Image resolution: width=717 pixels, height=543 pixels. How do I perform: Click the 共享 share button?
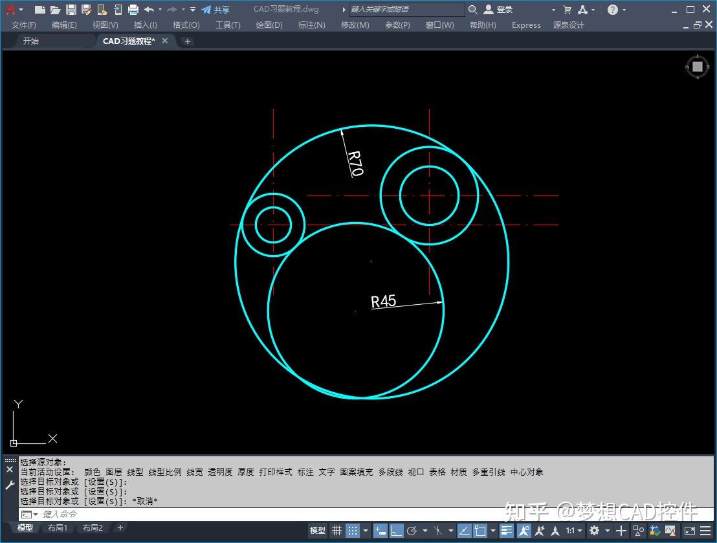[215, 10]
